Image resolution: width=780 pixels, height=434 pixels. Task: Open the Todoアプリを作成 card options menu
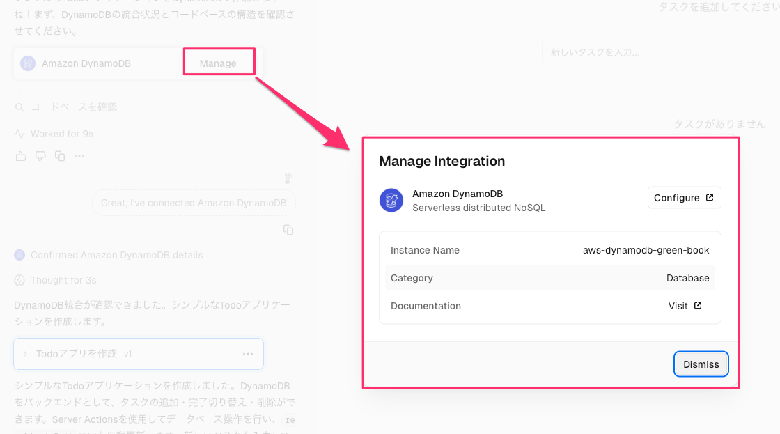point(248,354)
